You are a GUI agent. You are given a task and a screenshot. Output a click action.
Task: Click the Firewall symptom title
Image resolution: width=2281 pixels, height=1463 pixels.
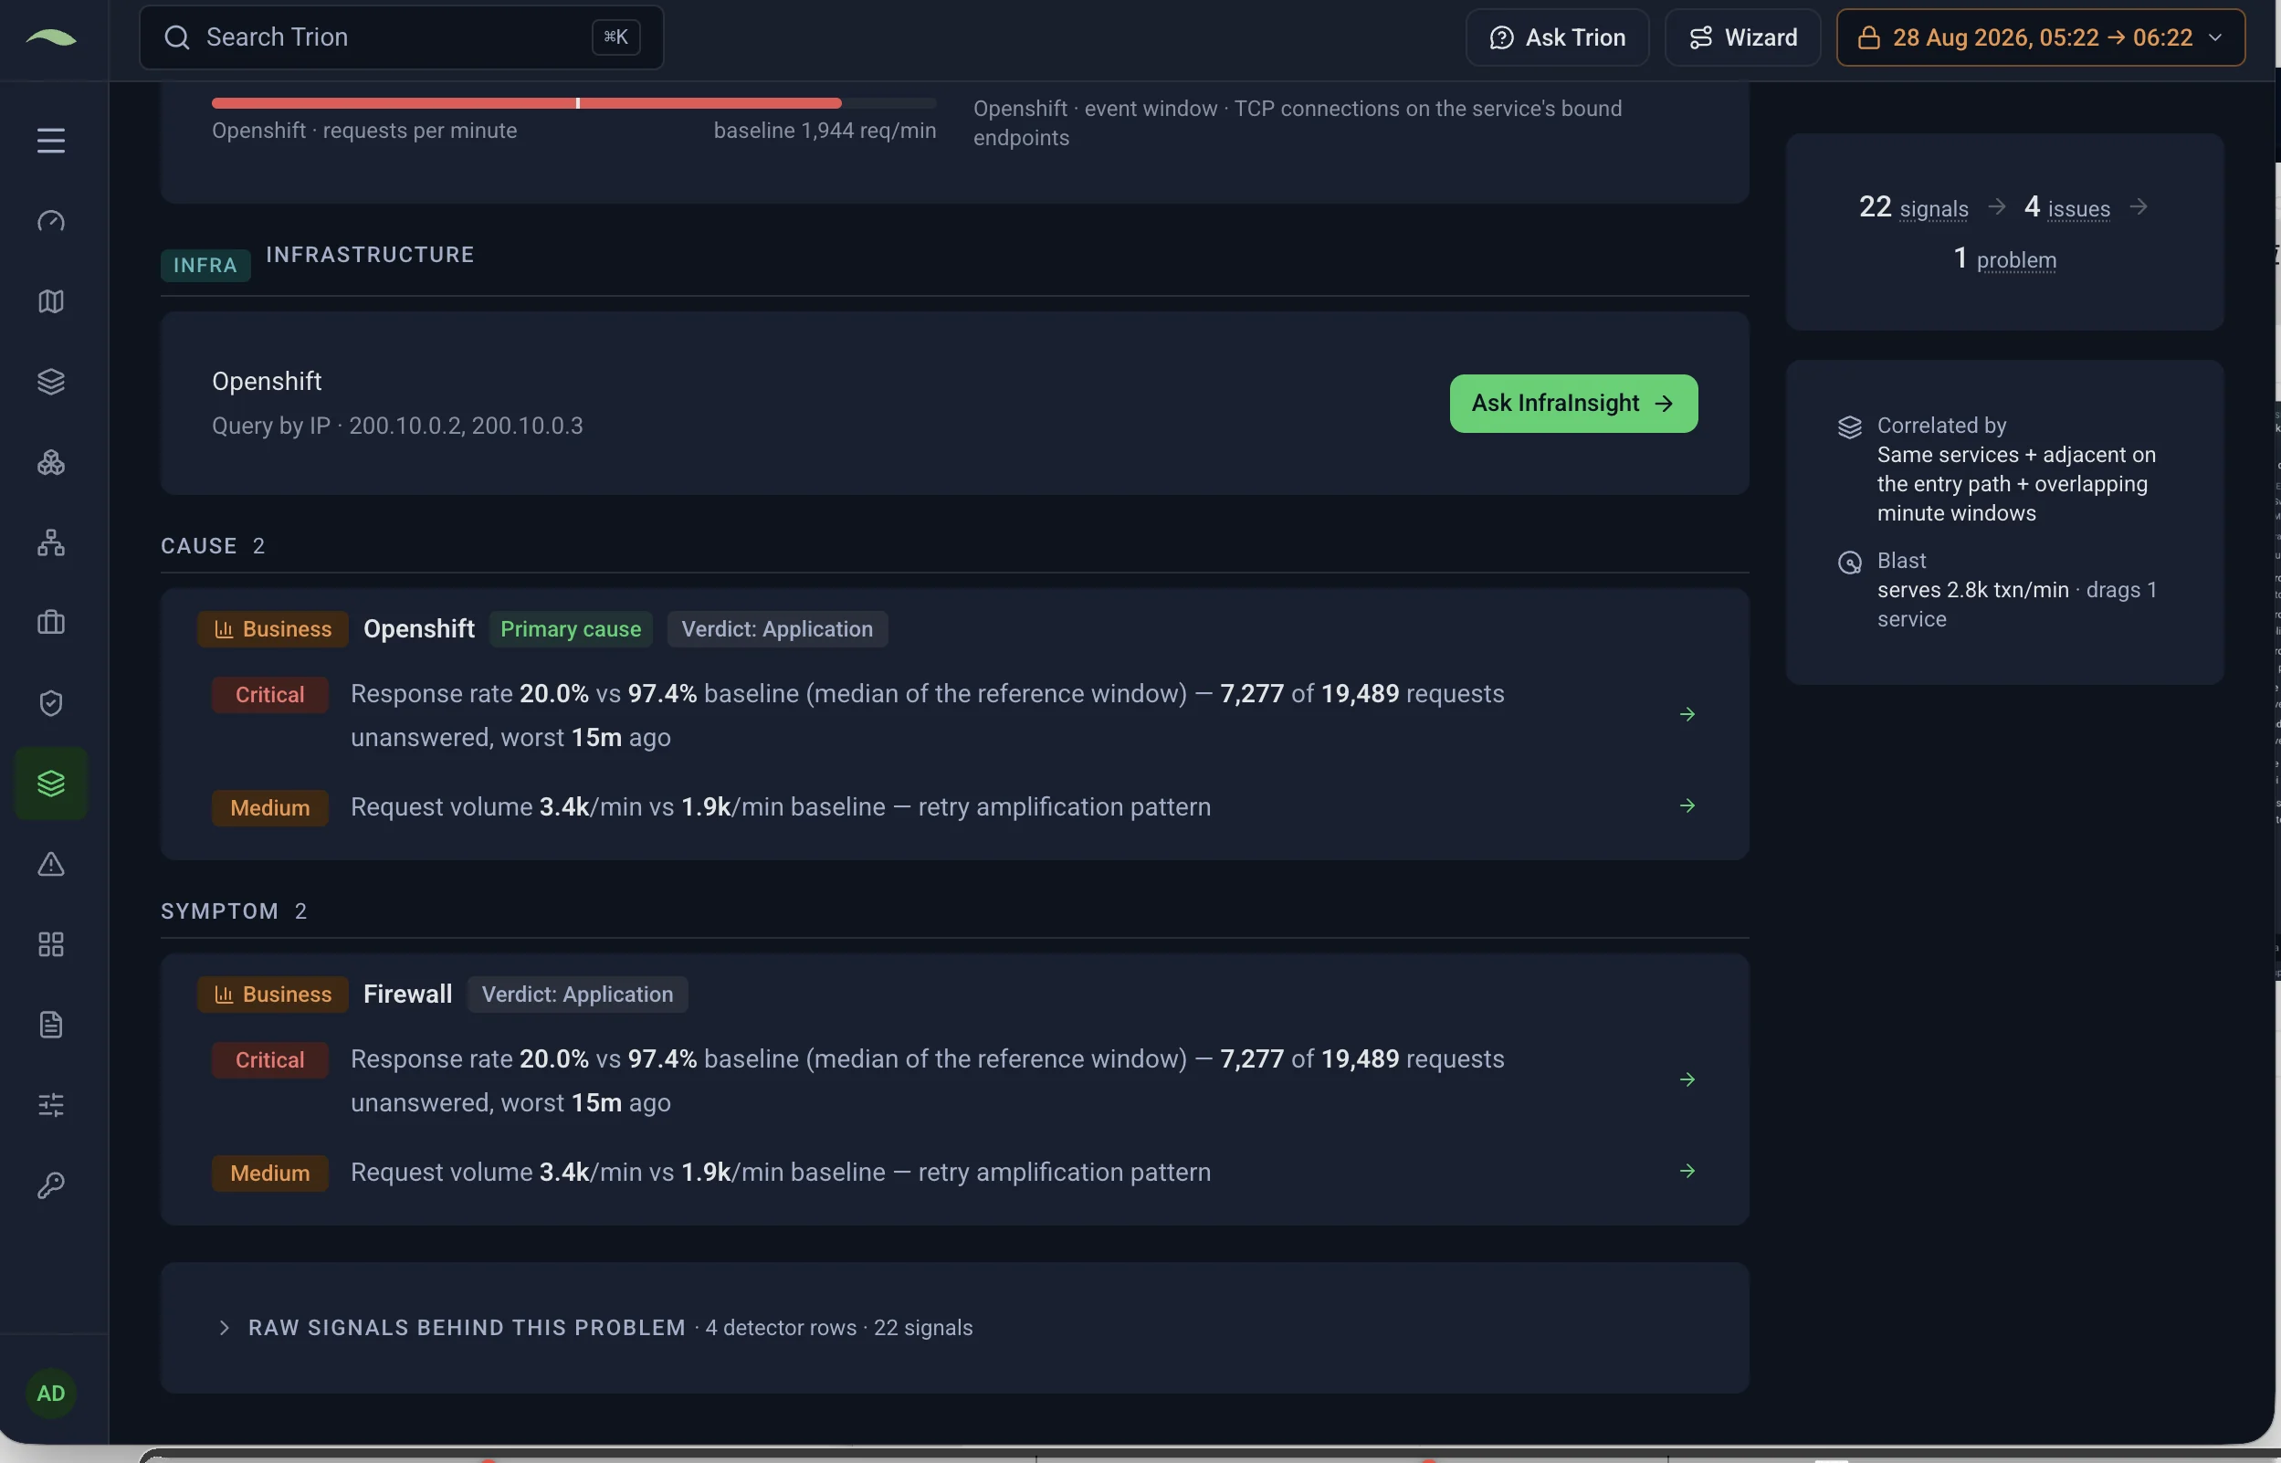point(407,995)
